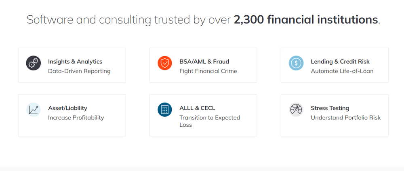404x171 pixels.
Task: Click the Increase Profitability subtitle
Action: 76,117
